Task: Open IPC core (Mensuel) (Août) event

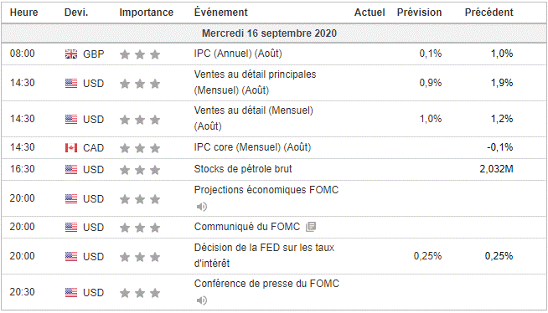Action: [252, 147]
